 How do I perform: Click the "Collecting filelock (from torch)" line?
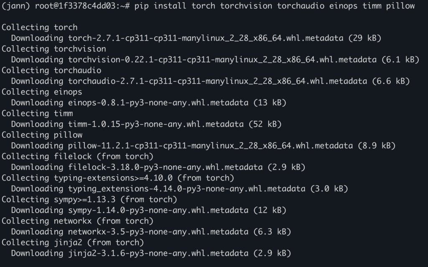(77, 157)
